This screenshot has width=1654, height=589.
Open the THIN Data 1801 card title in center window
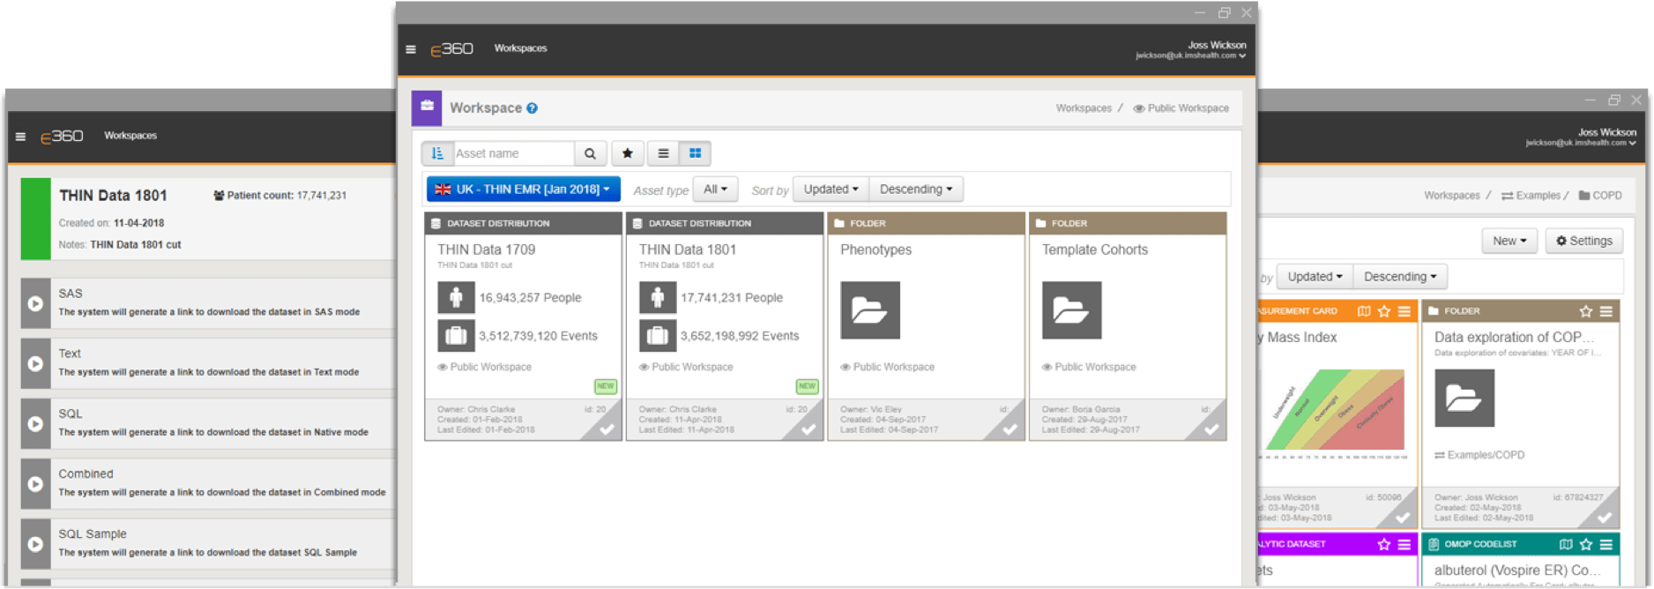(x=688, y=250)
